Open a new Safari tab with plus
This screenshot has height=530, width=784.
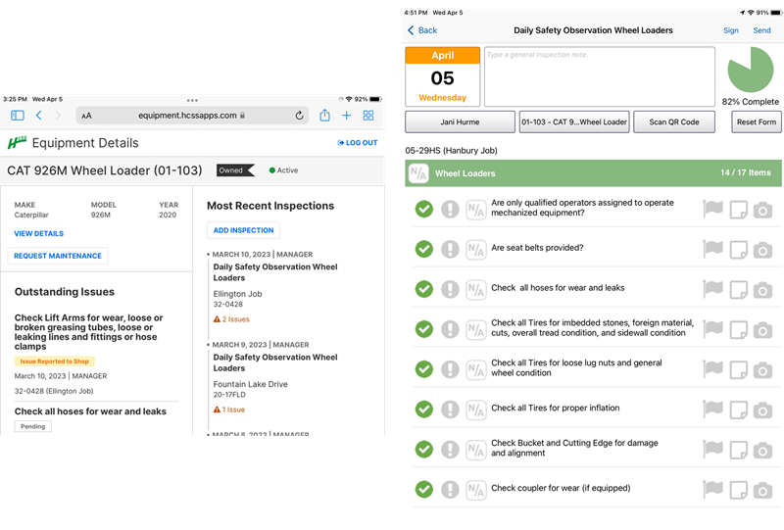tap(347, 116)
